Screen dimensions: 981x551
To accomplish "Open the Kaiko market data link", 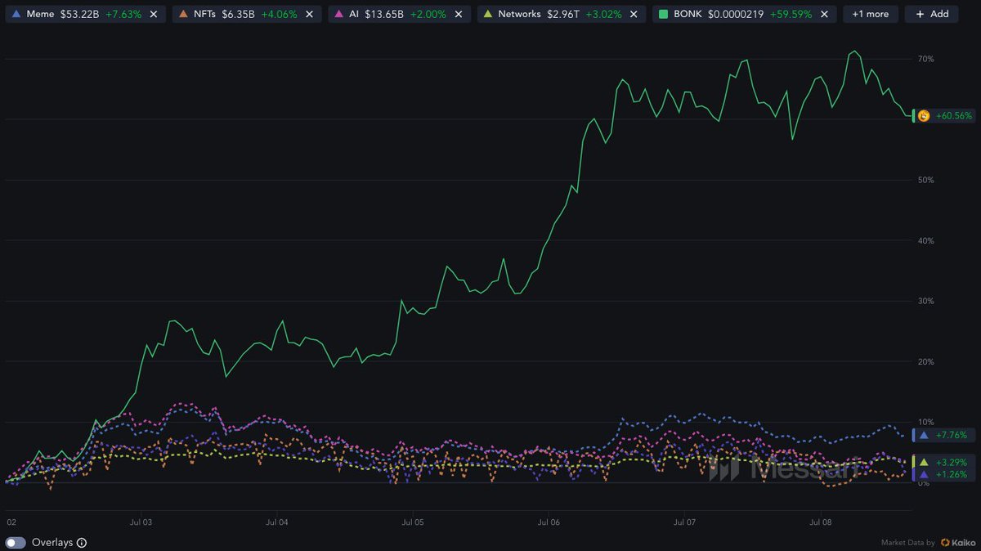I will click(957, 543).
